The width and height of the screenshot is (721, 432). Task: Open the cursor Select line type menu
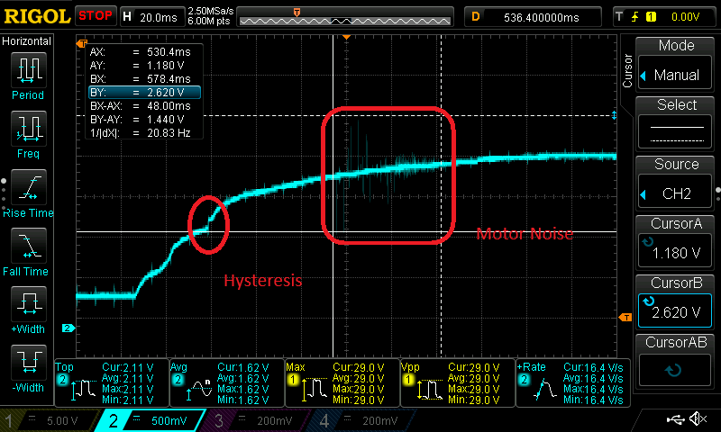(x=675, y=133)
